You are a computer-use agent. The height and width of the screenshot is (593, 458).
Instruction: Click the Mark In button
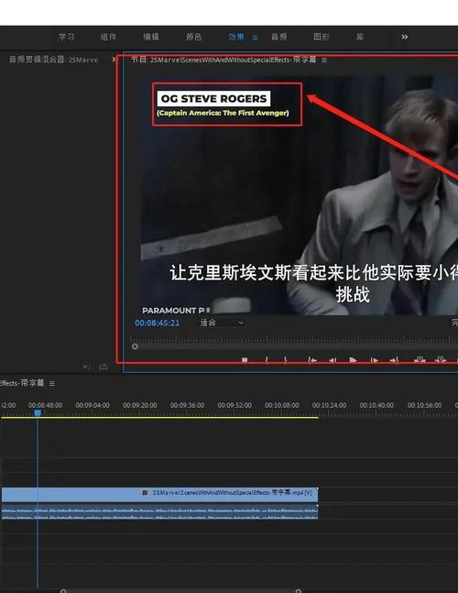point(267,360)
